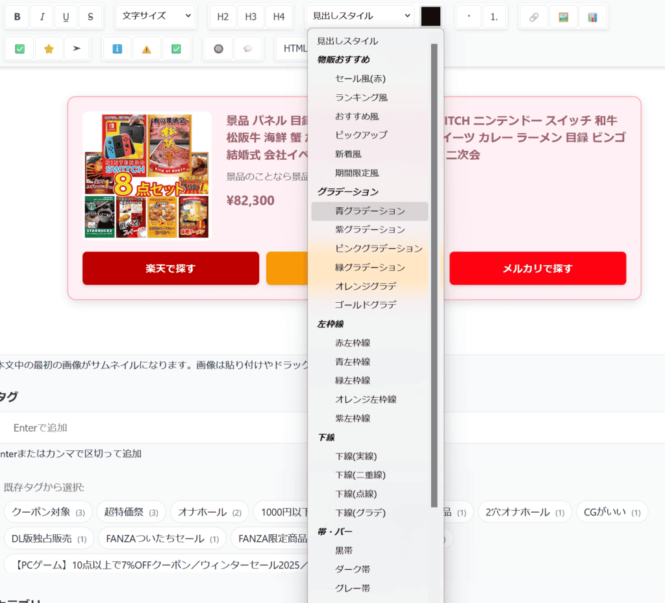Toggle bold formatting

(18, 17)
